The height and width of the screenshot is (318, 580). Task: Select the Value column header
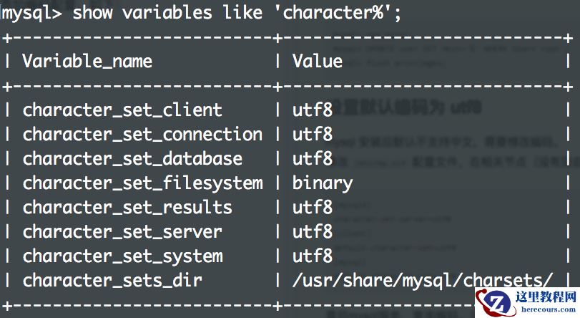tap(318, 61)
